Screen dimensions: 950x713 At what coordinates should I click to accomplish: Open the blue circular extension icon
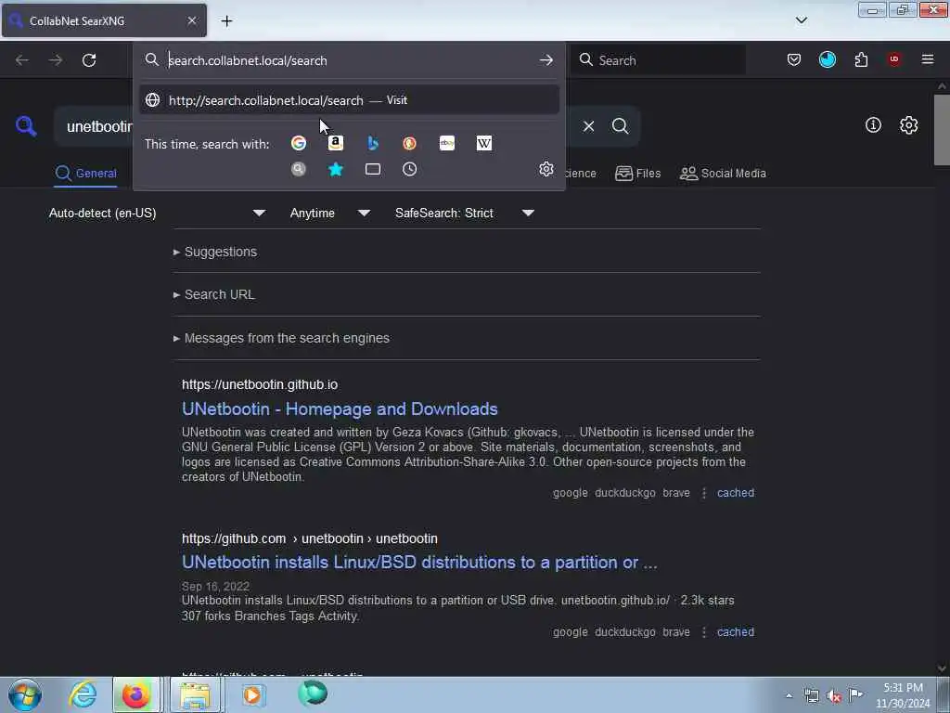[x=827, y=59]
